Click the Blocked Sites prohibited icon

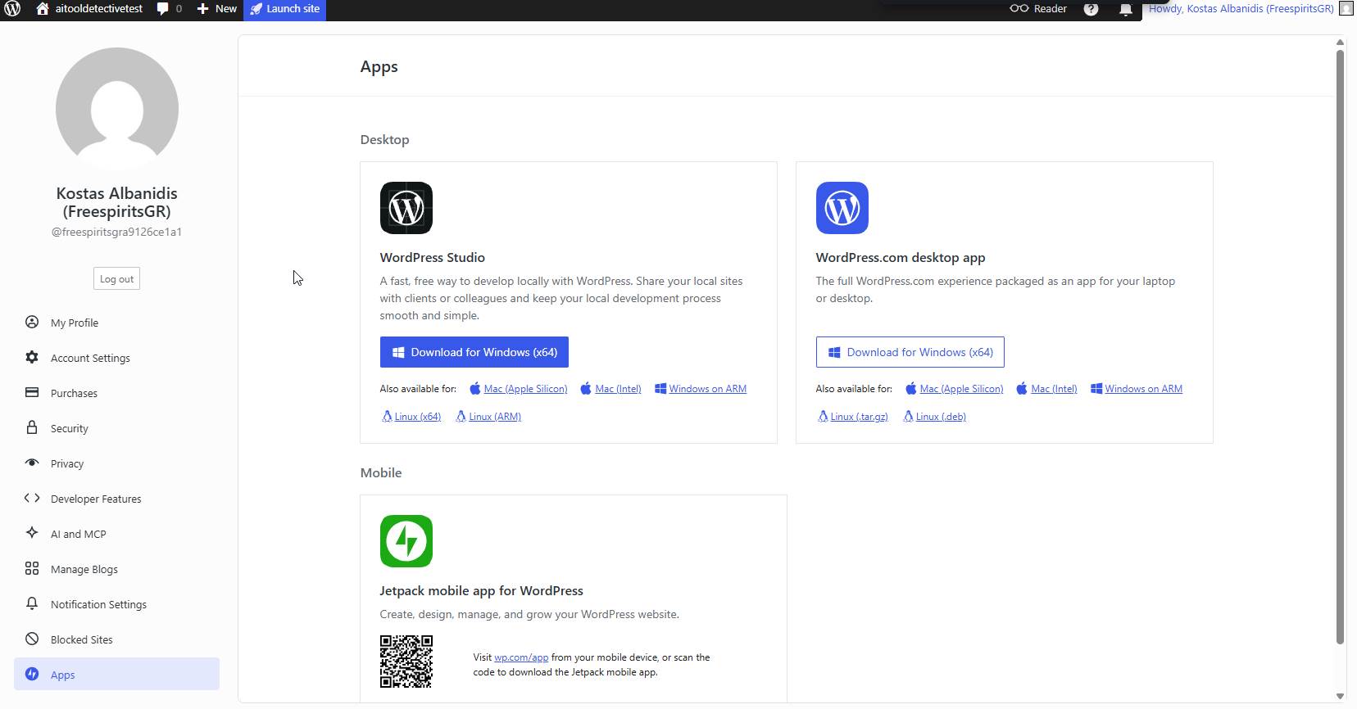(x=32, y=639)
